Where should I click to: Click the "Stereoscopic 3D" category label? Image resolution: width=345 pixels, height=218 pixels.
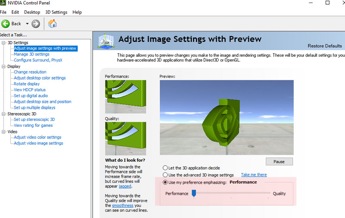(x=22, y=114)
